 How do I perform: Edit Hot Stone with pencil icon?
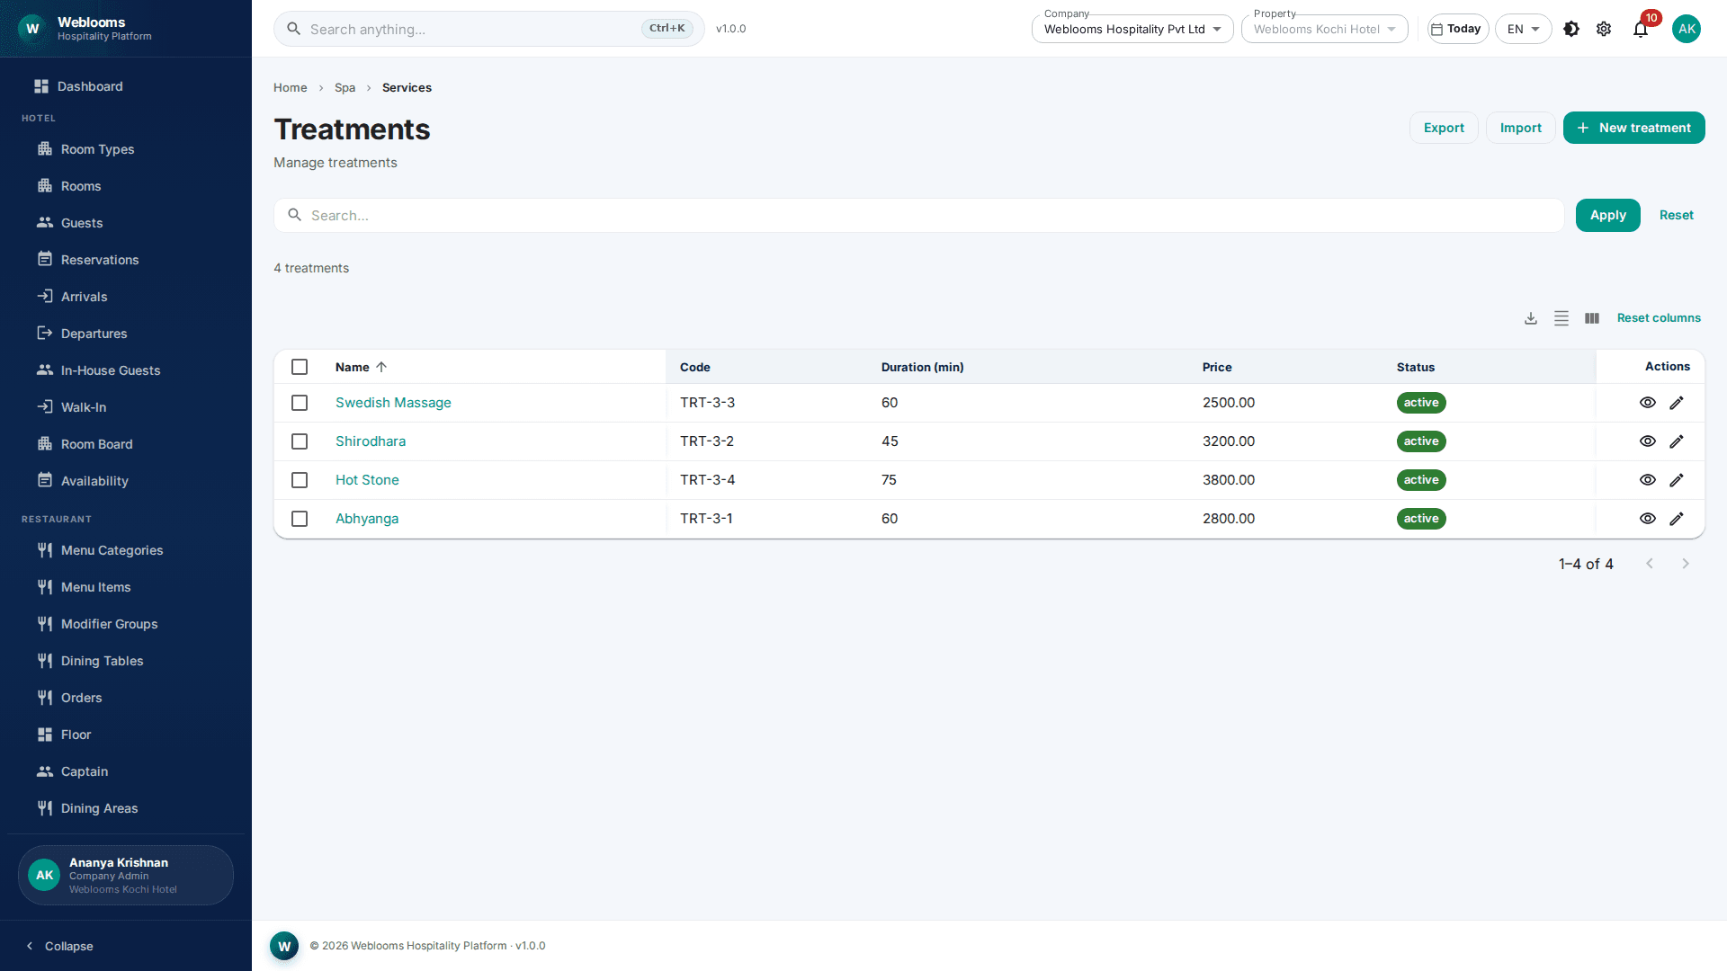click(1677, 480)
